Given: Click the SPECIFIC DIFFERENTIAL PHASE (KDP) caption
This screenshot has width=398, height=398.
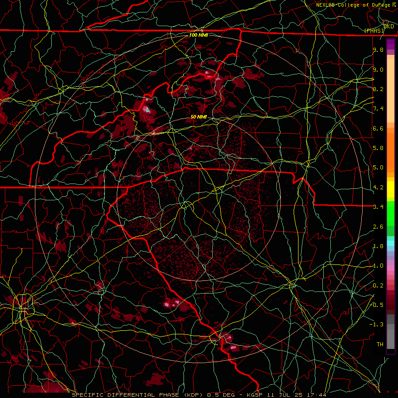Looking at the screenshot, I should 138,395.
